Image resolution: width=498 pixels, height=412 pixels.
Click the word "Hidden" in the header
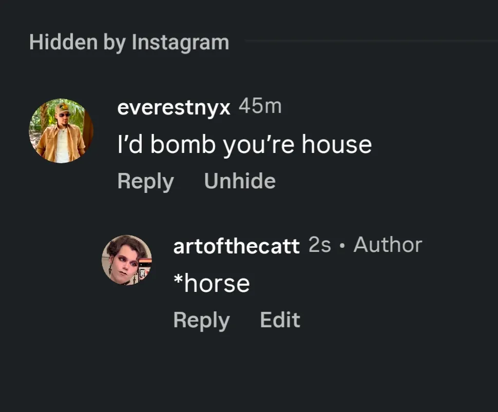[64, 42]
